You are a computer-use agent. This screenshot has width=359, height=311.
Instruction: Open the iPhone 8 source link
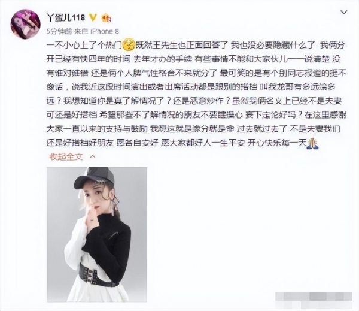point(105,31)
